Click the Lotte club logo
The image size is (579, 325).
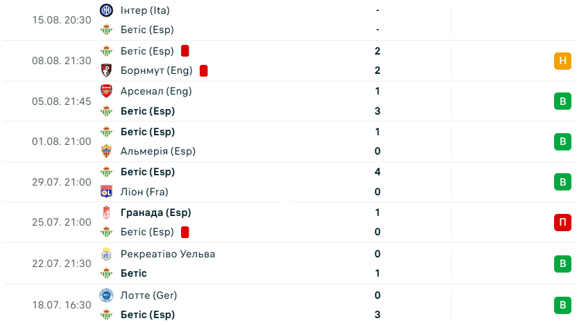tap(106, 295)
